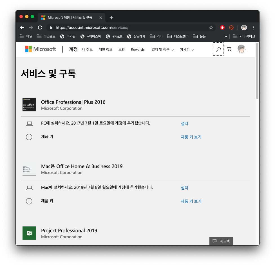
Task: Open the 운동 bookmark folder
Action: [x=199, y=36]
